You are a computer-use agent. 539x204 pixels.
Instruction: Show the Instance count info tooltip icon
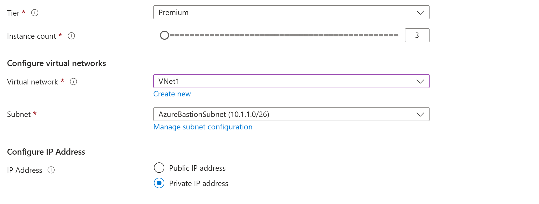point(71,36)
